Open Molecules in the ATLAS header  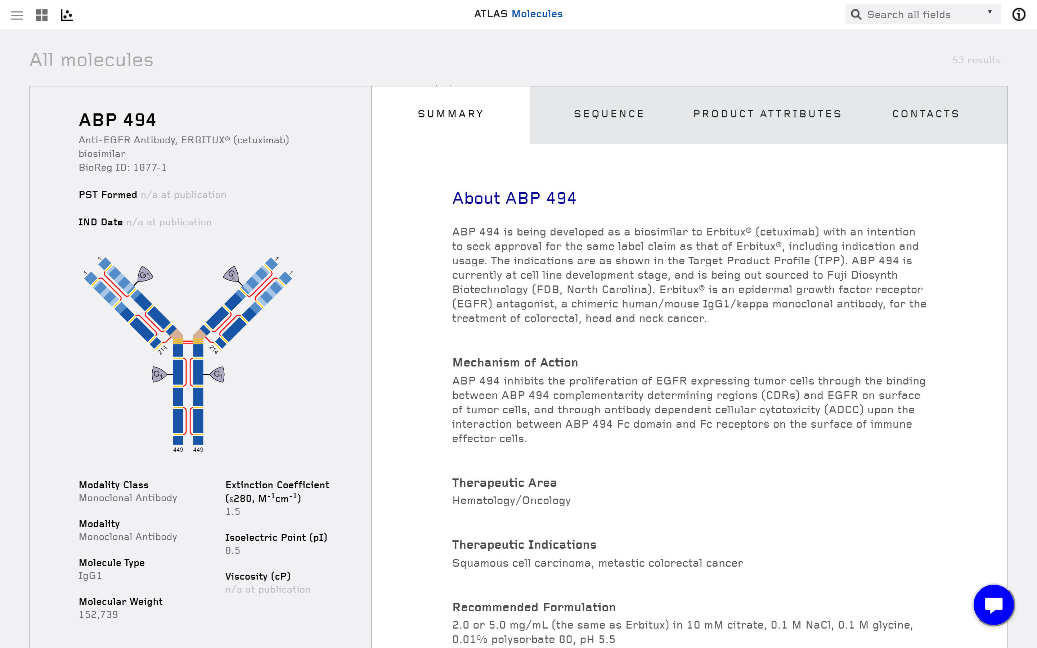[x=537, y=14]
